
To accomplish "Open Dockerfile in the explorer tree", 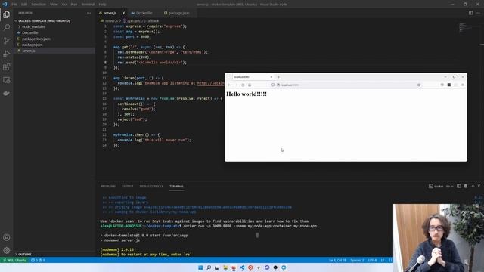I will click(30, 32).
